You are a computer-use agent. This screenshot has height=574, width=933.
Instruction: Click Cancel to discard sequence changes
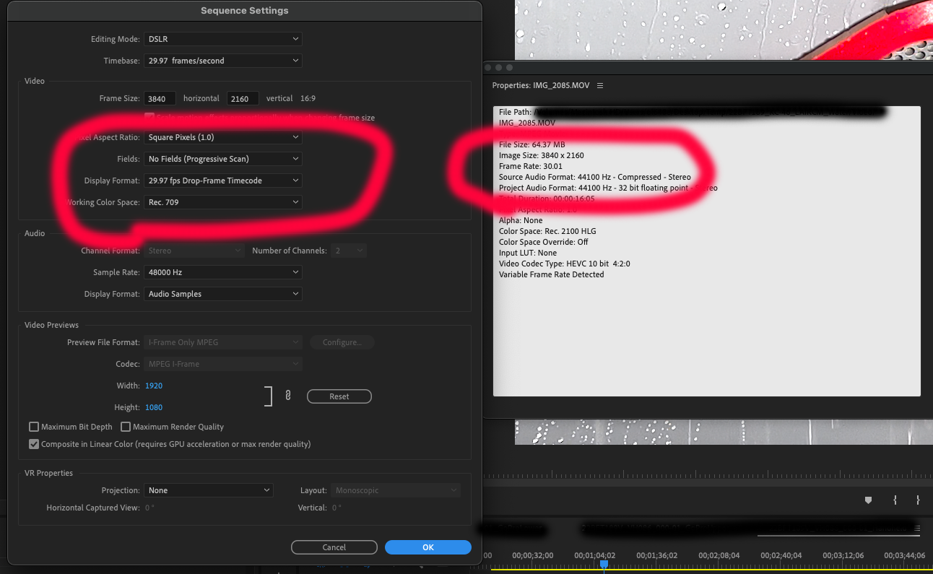334,547
